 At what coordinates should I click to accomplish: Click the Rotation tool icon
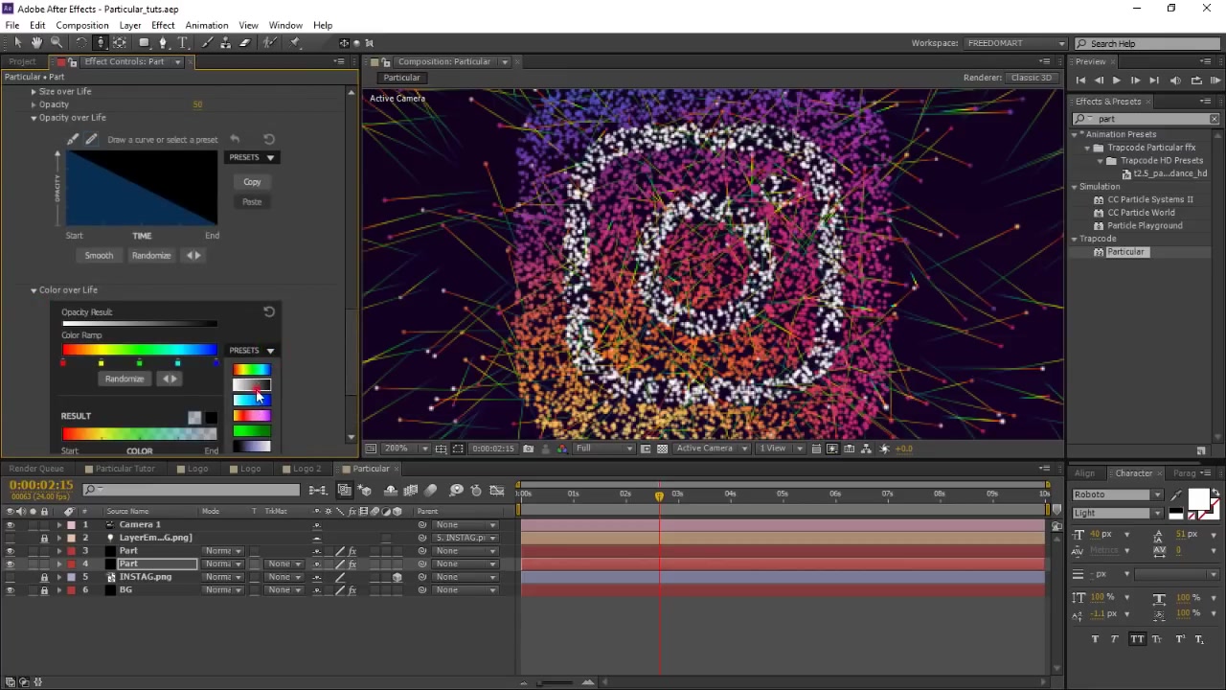80,43
